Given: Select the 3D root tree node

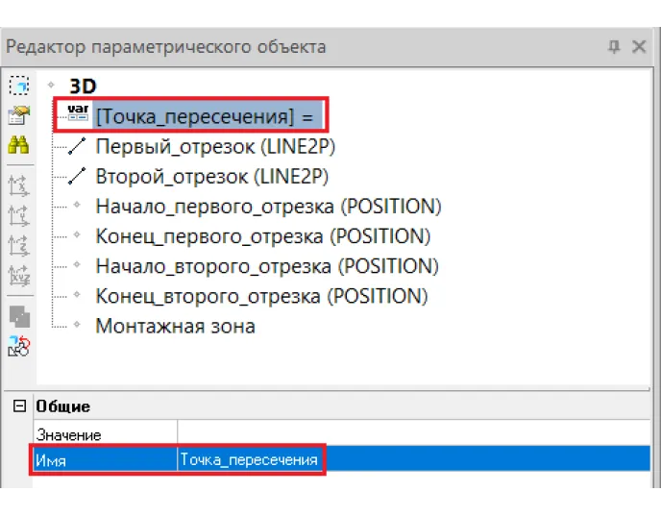Looking at the screenshot, I should (x=83, y=86).
